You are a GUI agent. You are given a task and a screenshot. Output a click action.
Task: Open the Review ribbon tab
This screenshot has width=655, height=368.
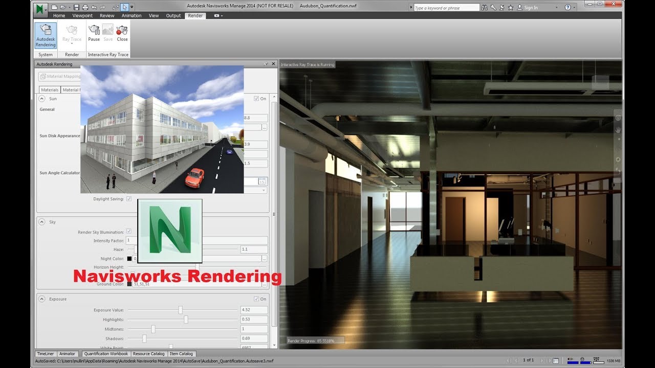pos(107,16)
